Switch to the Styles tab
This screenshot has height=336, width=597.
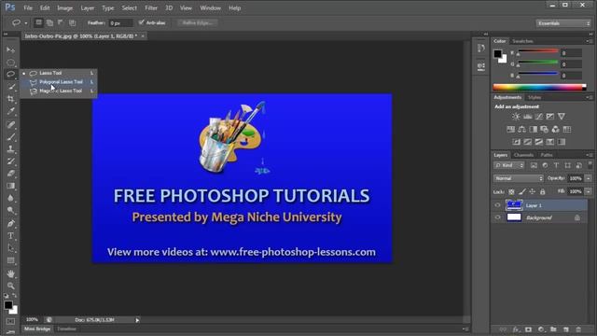[x=535, y=97]
